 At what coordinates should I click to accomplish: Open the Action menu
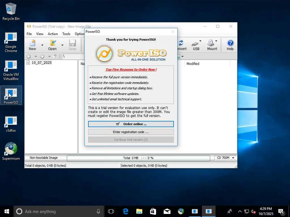tap(53, 34)
